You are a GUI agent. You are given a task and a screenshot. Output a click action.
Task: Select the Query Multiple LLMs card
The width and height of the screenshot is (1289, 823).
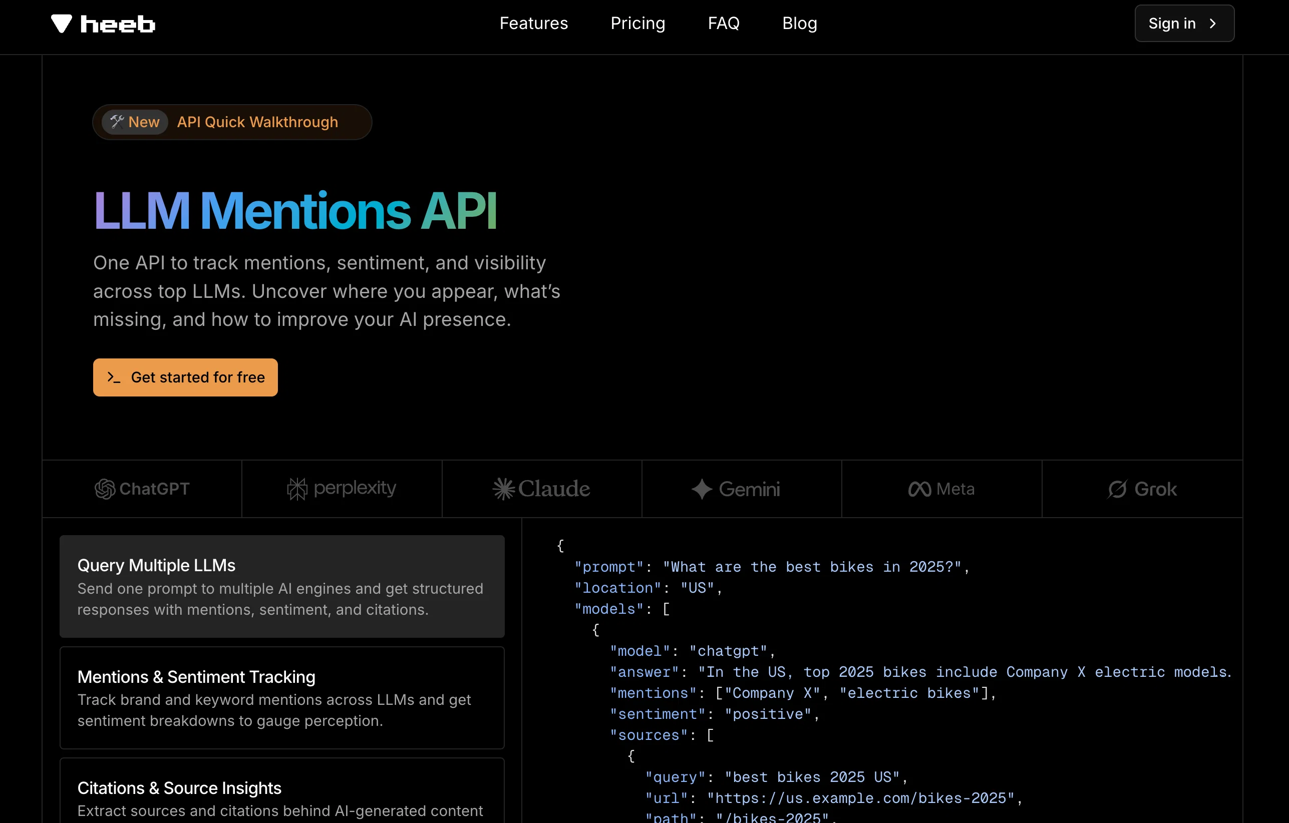(282, 587)
